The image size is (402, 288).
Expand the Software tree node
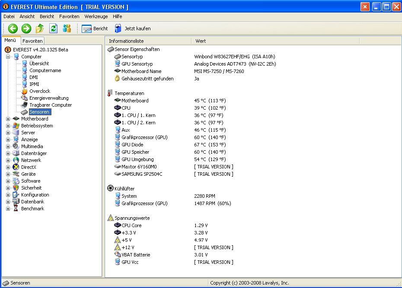point(8,181)
